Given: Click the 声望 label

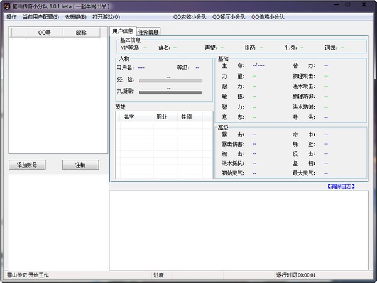Looking at the screenshot, I should (211, 48).
